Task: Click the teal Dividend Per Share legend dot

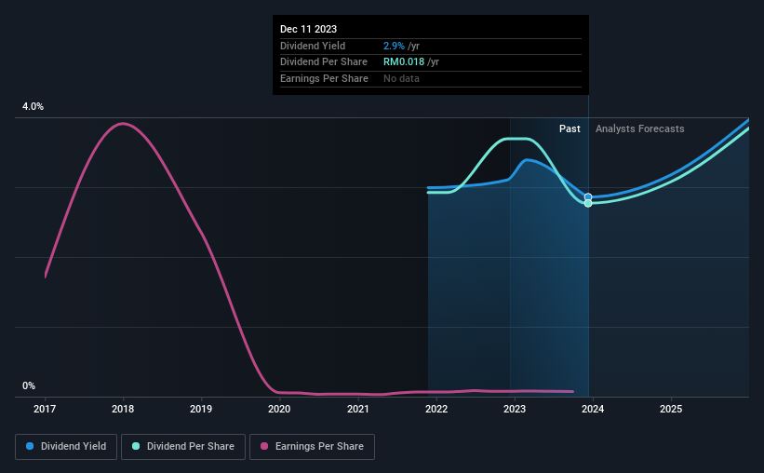Action: tap(136, 446)
